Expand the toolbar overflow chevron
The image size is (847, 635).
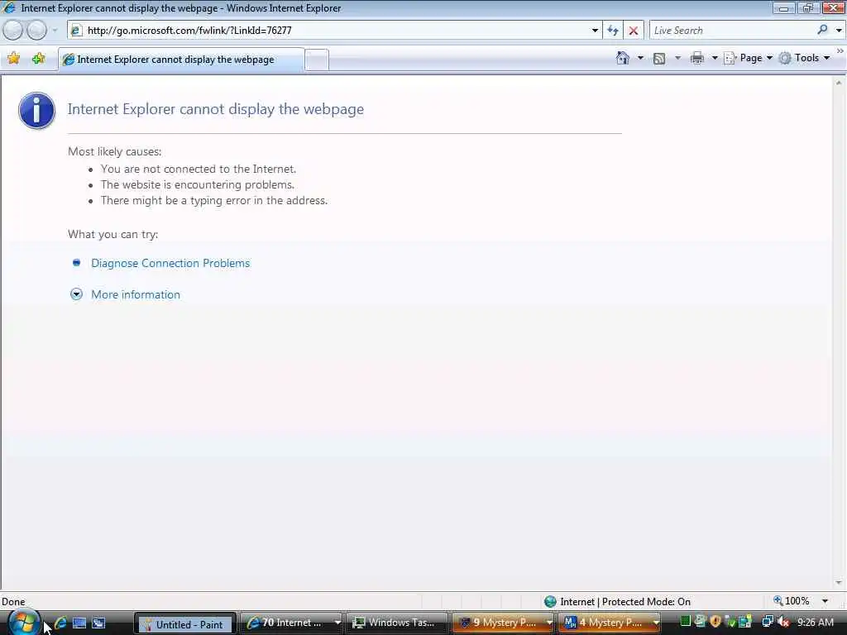(x=840, y=50)
